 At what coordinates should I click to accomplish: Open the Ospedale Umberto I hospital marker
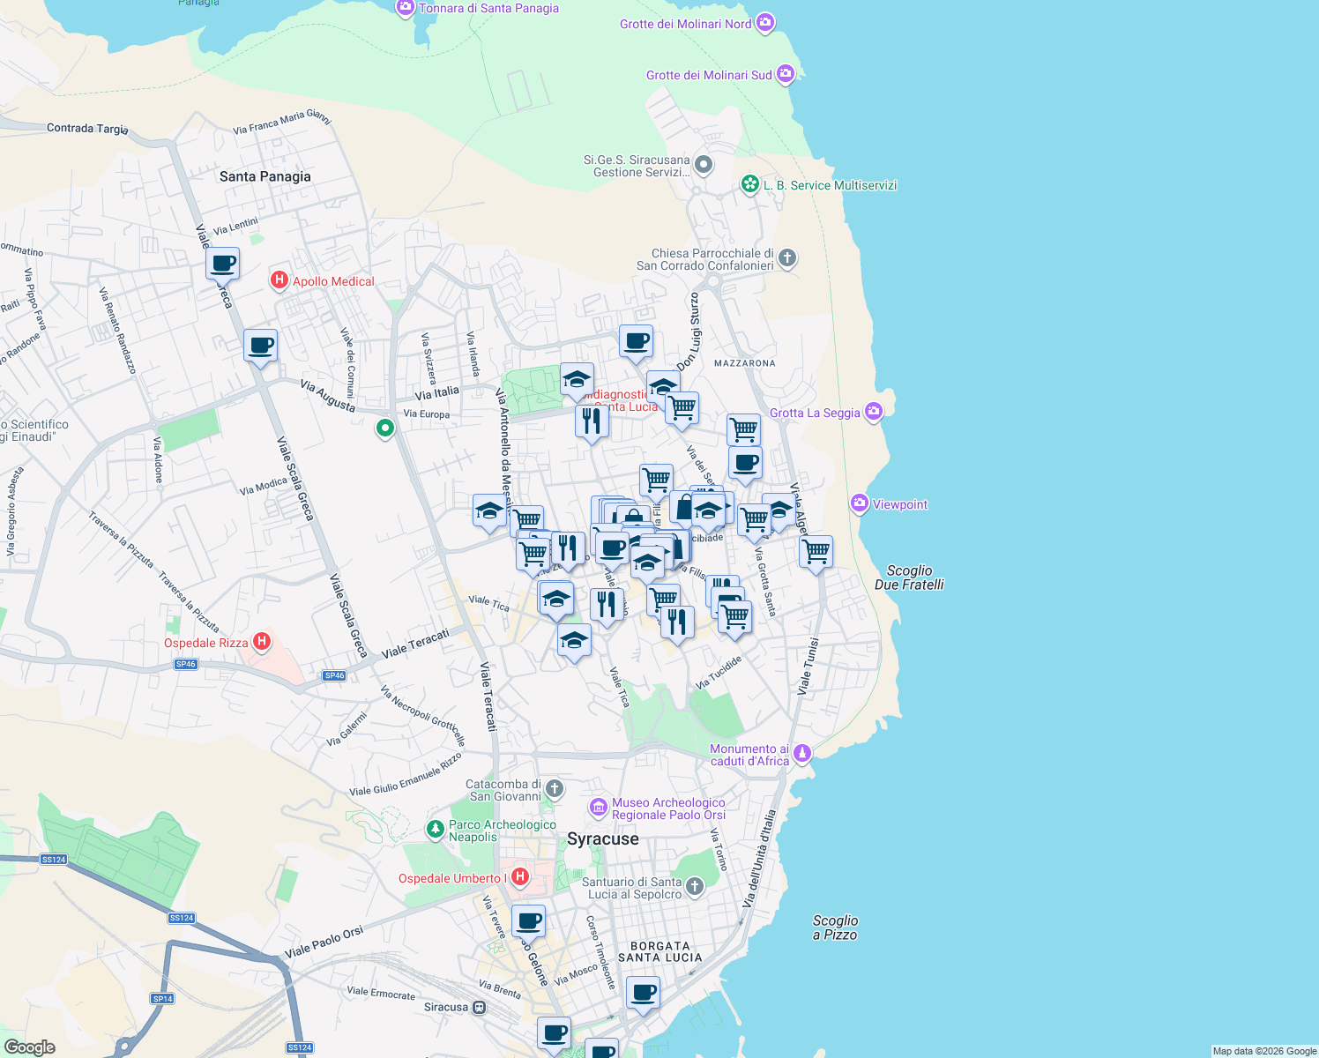pyautogui.click(x=520, y=876)
